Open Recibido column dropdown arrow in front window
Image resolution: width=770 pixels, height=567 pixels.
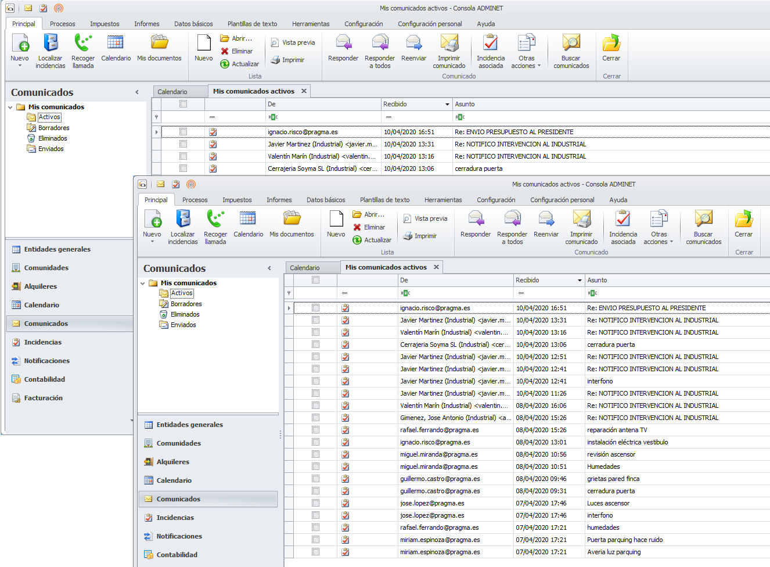coord(580,281)
